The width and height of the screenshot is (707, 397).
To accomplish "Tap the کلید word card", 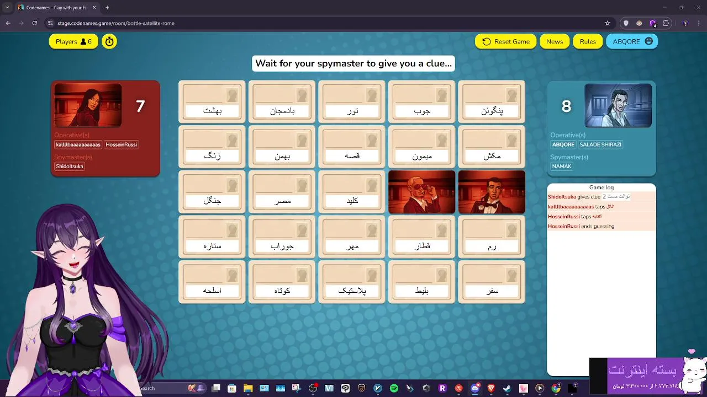I will click(352, 192).
